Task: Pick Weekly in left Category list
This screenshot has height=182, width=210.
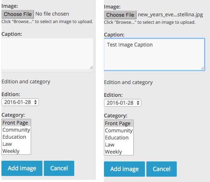Action: pyautogui.click(x=16, y=151)
